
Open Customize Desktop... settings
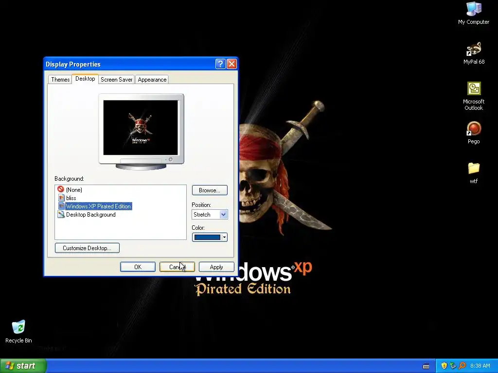pos(87,248)
